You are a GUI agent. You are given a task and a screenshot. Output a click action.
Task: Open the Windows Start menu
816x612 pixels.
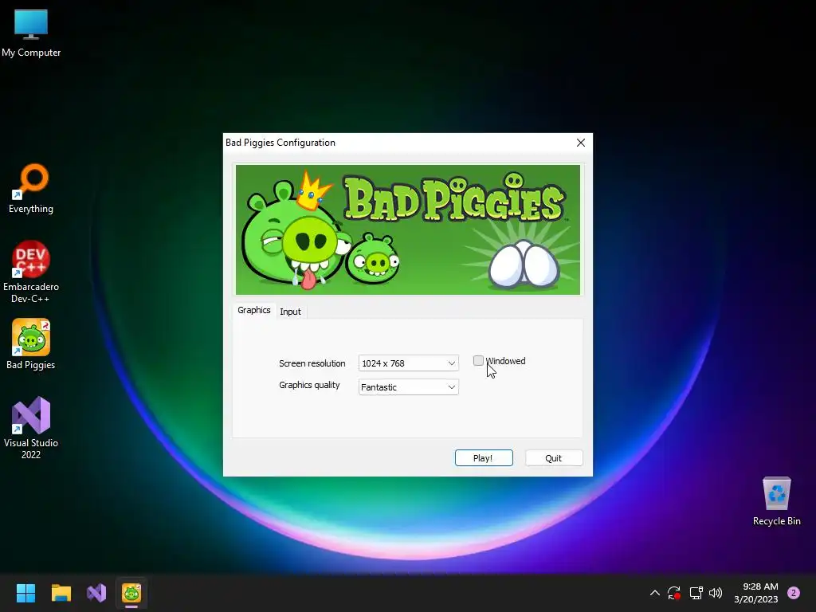[x=25, y=593]
